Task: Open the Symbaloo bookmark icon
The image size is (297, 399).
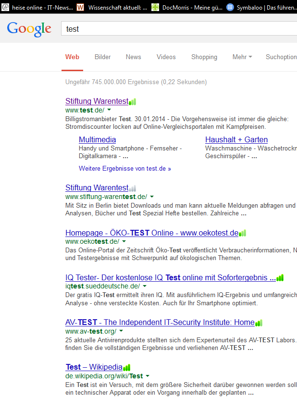Action: click(x=230, y=7)
